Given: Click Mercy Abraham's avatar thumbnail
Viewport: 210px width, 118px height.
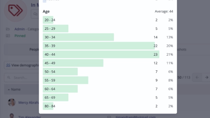Looking at the screenshot, I should click(12, 103).
